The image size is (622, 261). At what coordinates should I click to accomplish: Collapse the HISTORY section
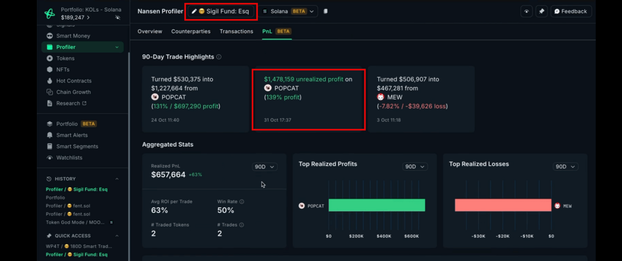point(117,179)
